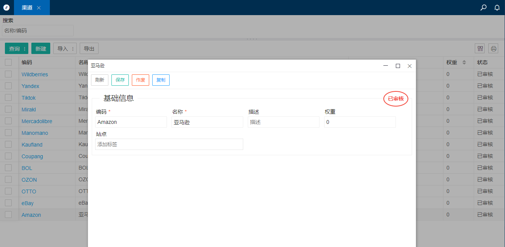The width and height of the screenshot is (505, 247).
Task: Switch to the 渠道 tab
Action: (27, 8)
